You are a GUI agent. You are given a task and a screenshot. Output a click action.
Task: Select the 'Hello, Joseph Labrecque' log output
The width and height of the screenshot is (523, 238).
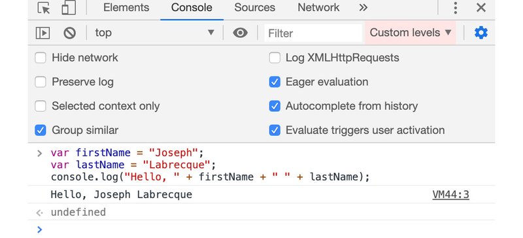pyautogui.click(x=122, y=195)
